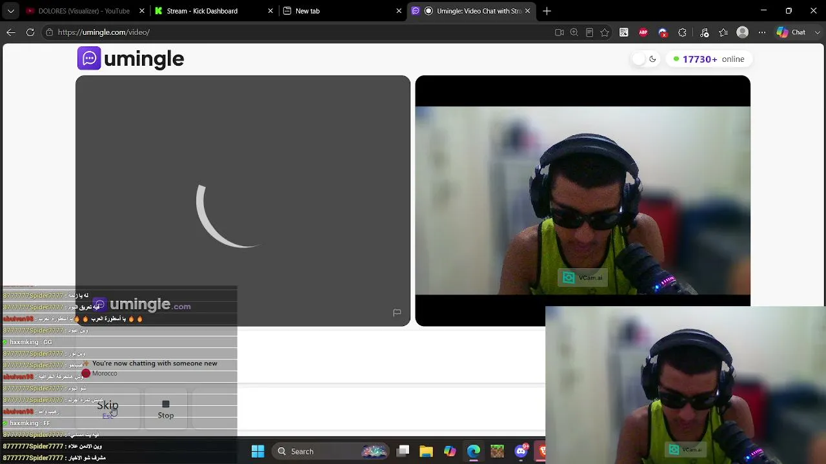826x464 pixels.
Task: Open the extension with red X badge
Action: 663,32
